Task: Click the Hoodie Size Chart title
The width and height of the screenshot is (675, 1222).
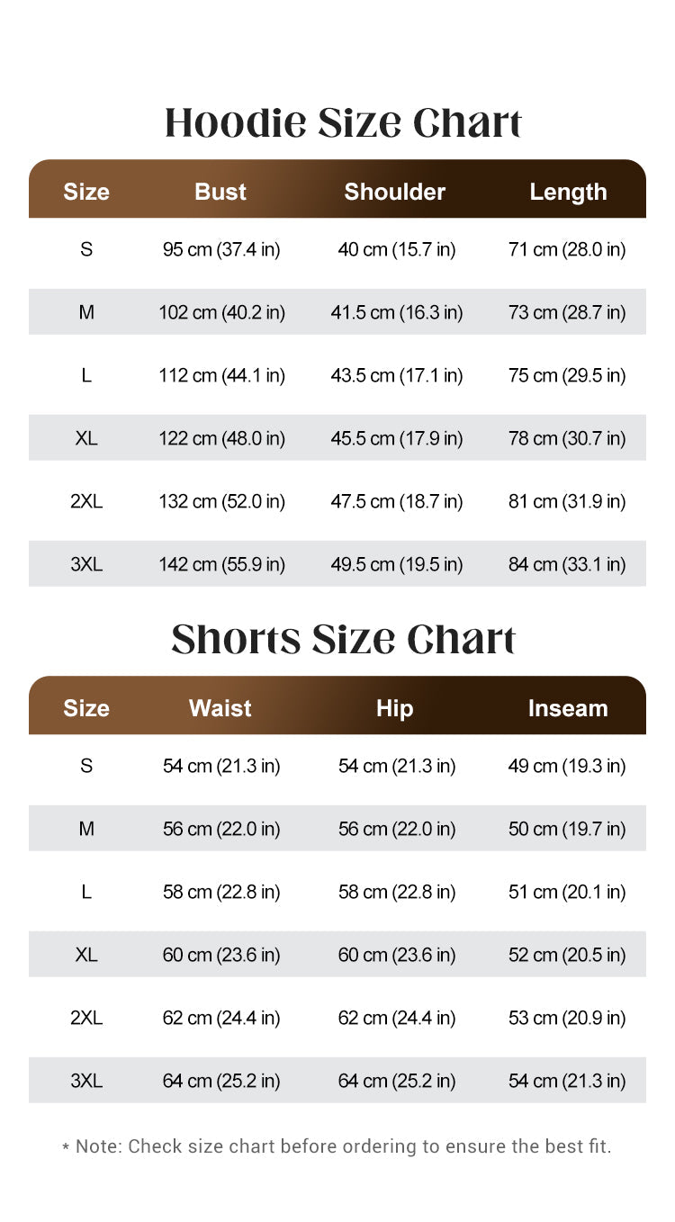Action: (344, 122)
